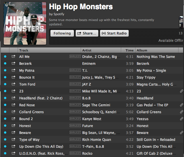Click blue dot next to Tom Ford
Image resolution: width=184 pixels, height=157 pixels.
[5, 84]
